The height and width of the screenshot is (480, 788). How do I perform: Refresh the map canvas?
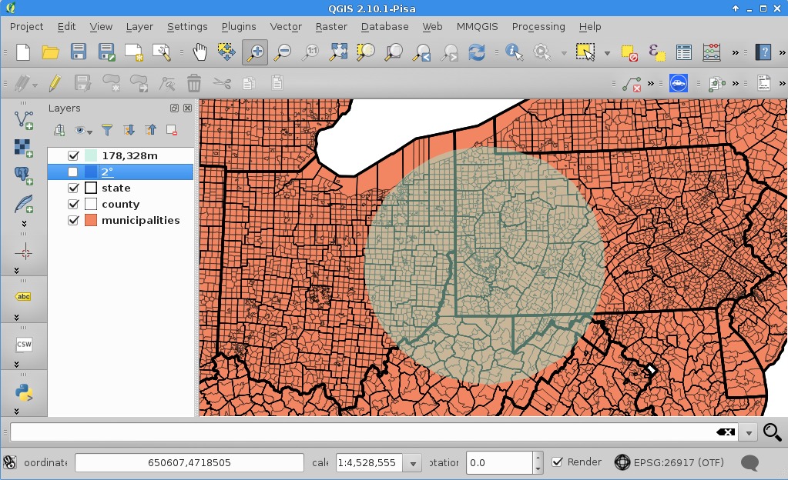pyautogui.click(x=477, y=52)
